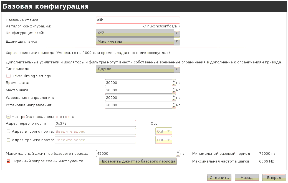Increase Удержание направления value with up arrow
The image size is (288, 183).
pos(174,96)
